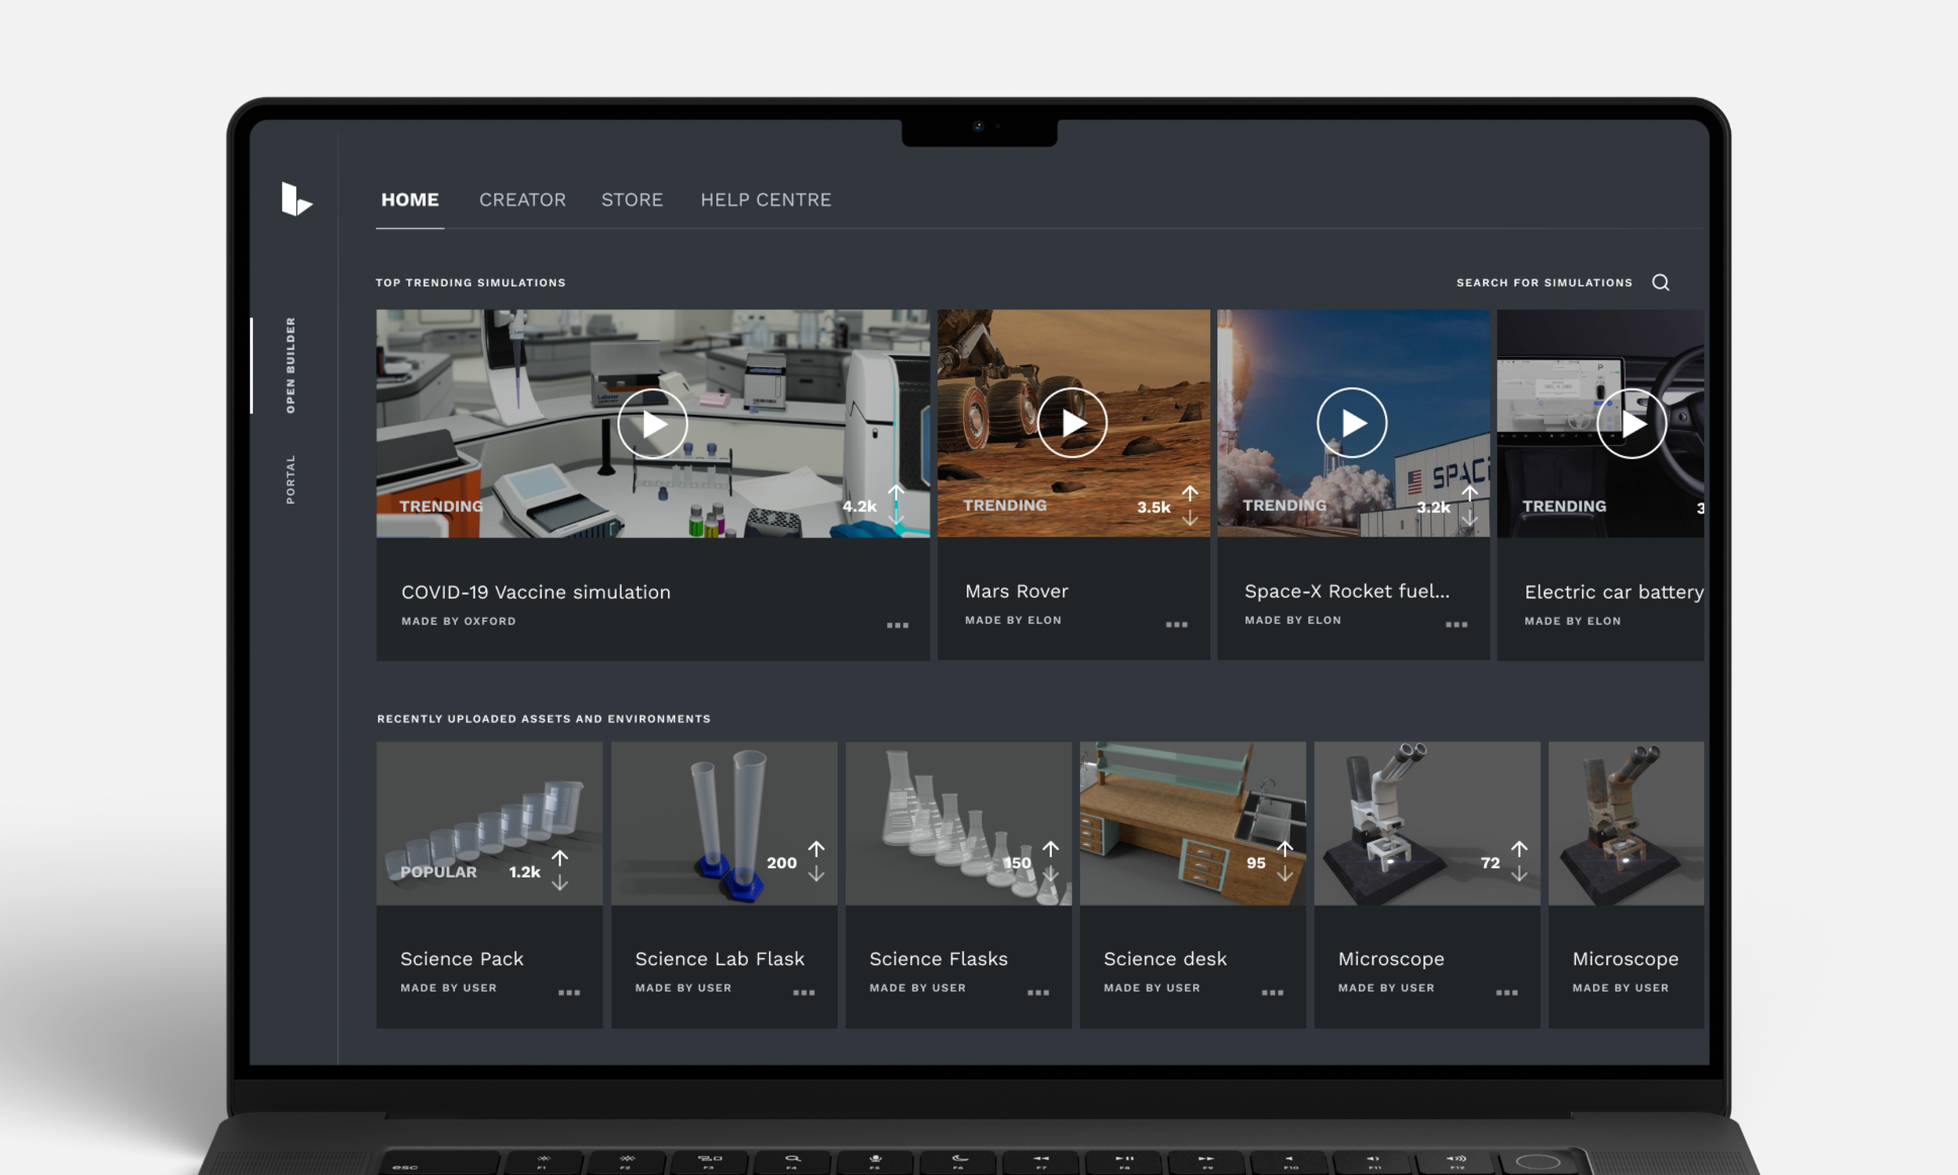Open the Science Pack thumbnail
Viewport: 1958px width, 1175px height.
click(489, 822)
